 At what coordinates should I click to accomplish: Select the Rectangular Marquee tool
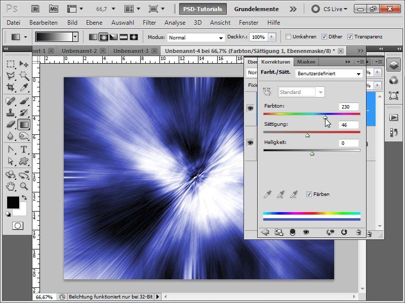click(11, 64)
